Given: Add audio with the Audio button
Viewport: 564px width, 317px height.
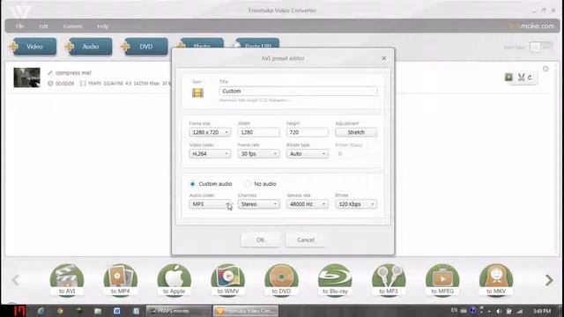Looking at the screenshot, I should pos(89,47).
